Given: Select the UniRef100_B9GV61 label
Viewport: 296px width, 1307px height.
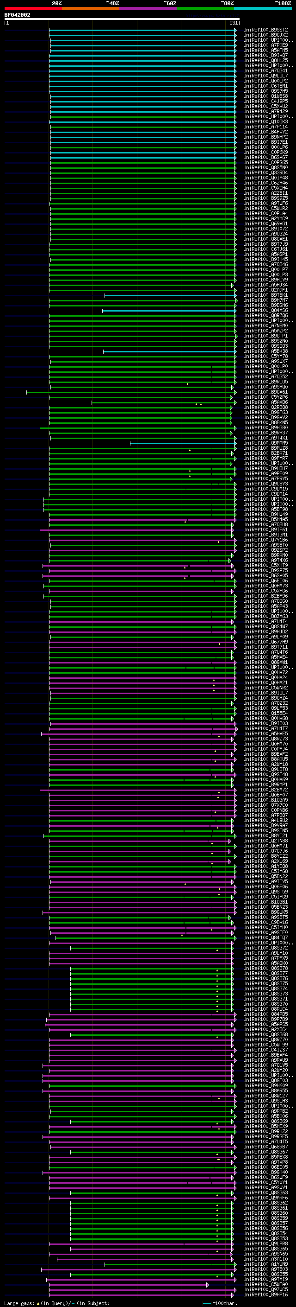Looking at the screenshot, I should (265, 392).
